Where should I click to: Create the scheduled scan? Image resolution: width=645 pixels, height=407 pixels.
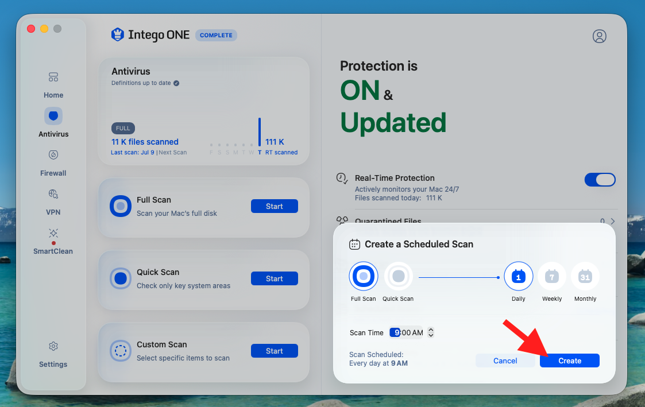click(570, 361)
